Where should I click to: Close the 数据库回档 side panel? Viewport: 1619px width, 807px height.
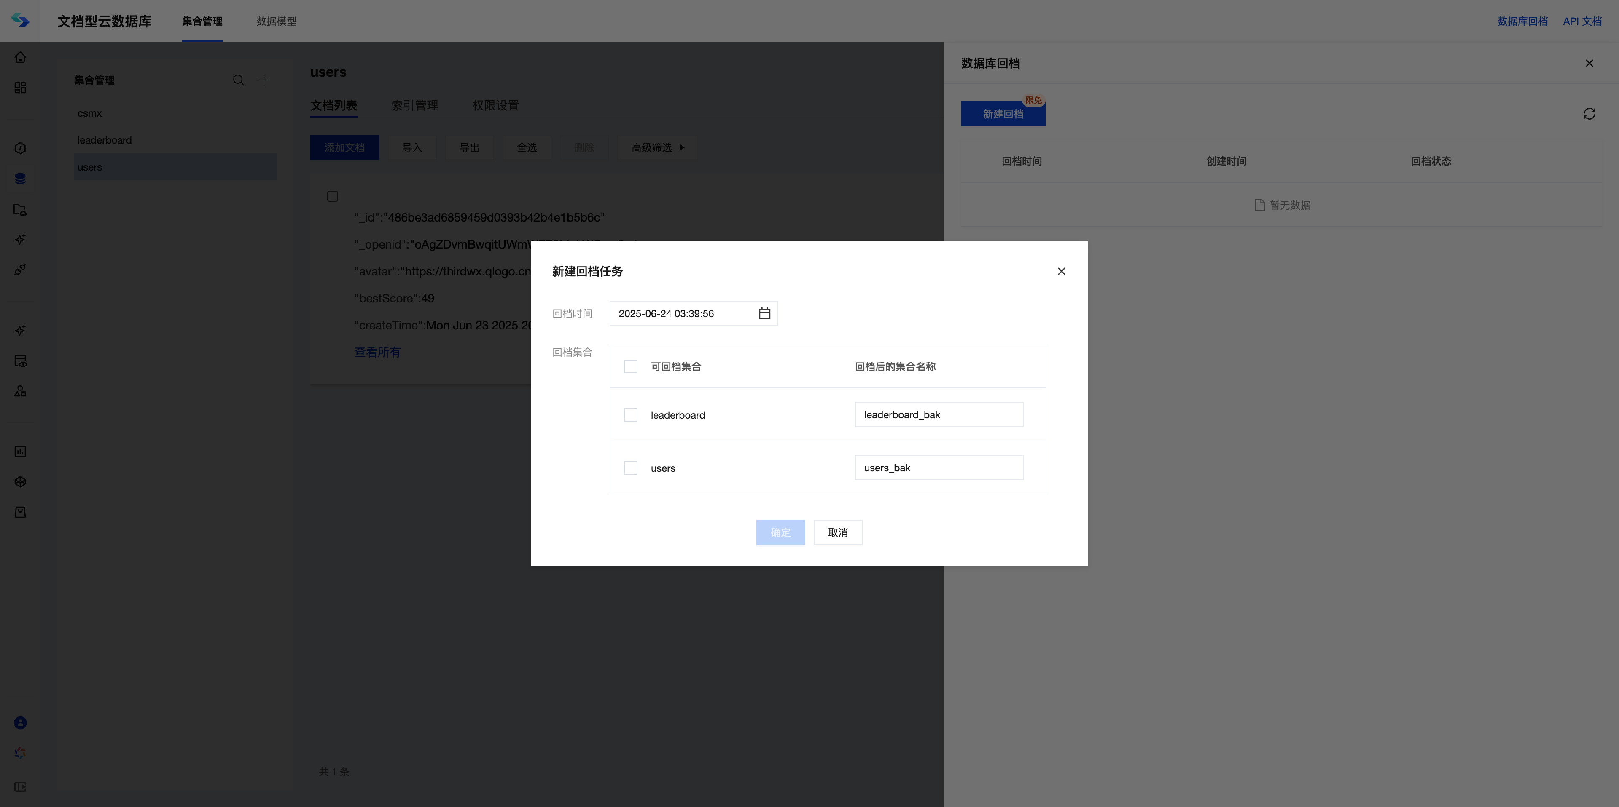(1589, 64)
